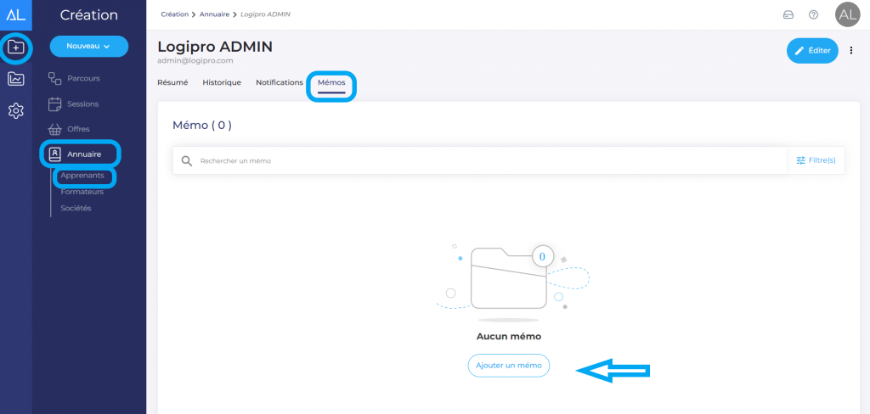Click the Éditer button

[812, 50]
